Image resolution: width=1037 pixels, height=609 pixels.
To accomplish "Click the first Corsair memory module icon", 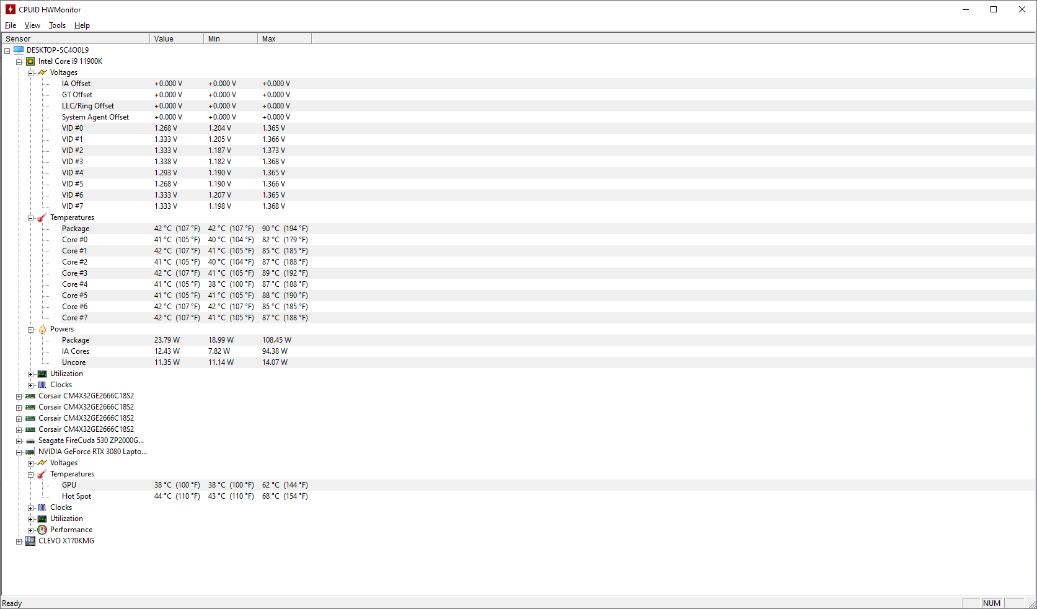I will [x=30, y=396].
